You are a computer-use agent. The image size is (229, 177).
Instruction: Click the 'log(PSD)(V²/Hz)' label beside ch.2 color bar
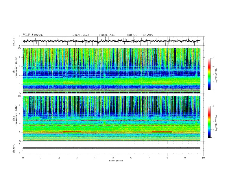[x=217, y=123]
